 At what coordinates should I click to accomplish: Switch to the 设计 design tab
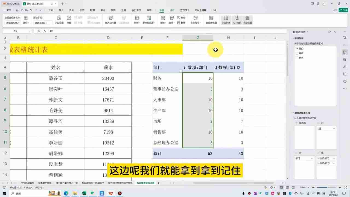172,10
